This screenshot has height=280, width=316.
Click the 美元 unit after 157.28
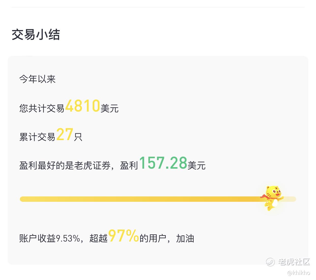click(x=197, y=166)
